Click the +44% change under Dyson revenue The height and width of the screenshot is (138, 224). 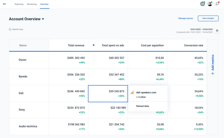[x=82, y=63]
